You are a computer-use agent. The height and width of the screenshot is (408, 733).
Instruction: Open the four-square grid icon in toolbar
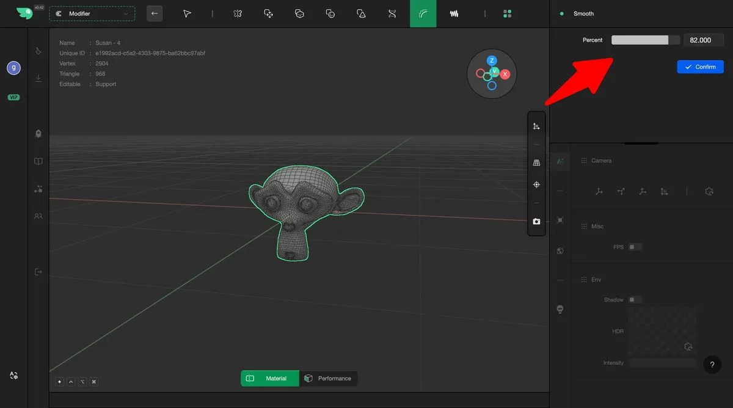[x=507, y=13]
